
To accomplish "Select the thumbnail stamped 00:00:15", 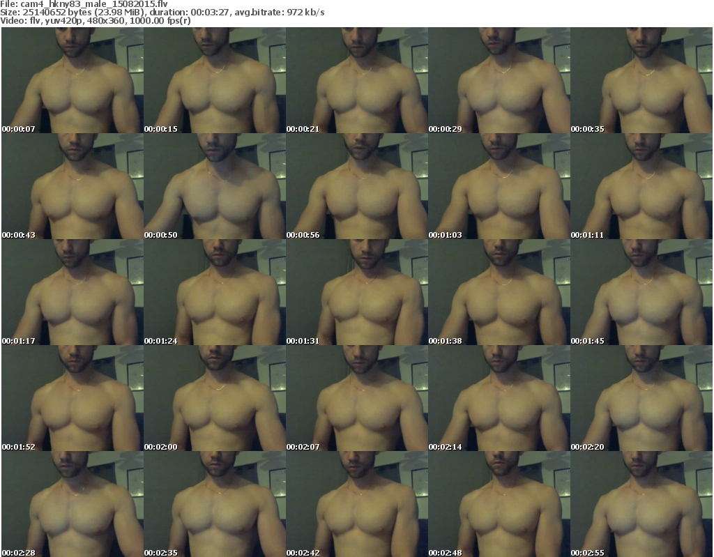I will coord(215,80).
